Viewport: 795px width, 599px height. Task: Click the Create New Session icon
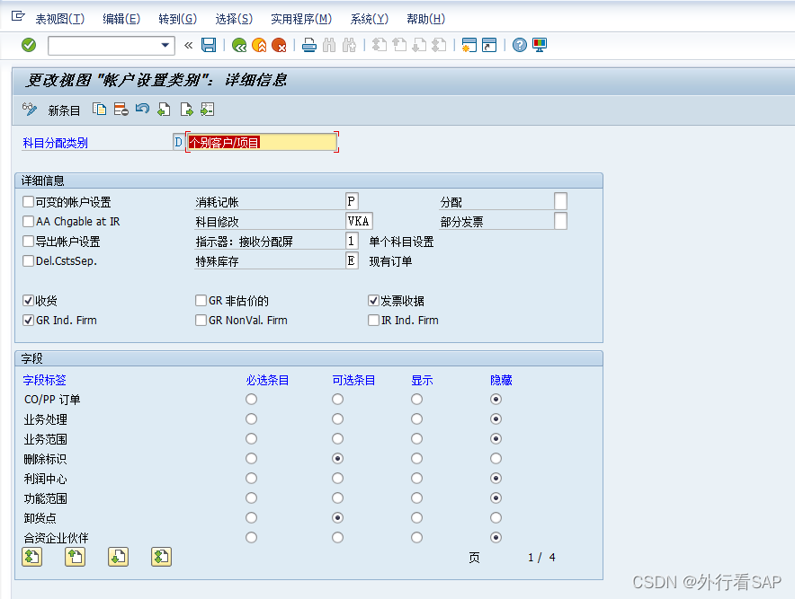(x=469, y=45)
